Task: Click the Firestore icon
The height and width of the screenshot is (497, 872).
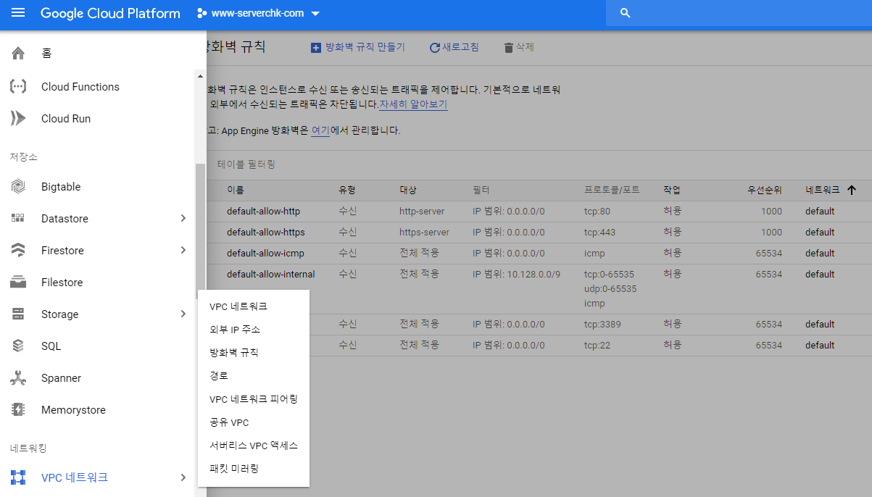Action: [x=18, y=251]
